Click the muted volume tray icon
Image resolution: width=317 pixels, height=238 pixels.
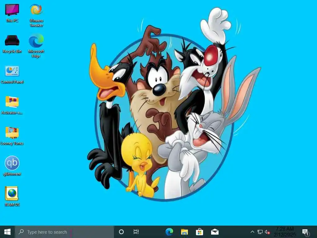pos(267,232)
